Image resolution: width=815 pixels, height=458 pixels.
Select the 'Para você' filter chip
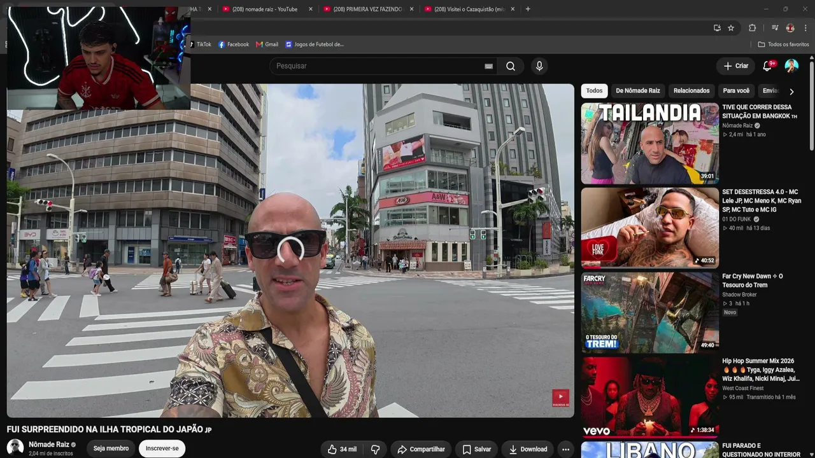pyautogui.click(x=736, y=91)
